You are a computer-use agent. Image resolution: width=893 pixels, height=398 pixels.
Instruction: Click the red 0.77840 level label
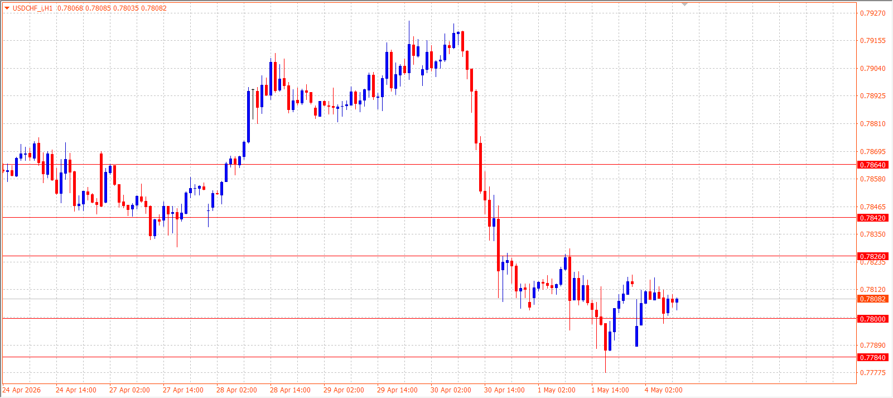(872, 358)
